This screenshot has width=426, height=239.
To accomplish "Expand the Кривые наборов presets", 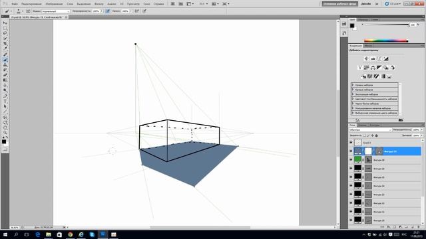I will [353, 90].
